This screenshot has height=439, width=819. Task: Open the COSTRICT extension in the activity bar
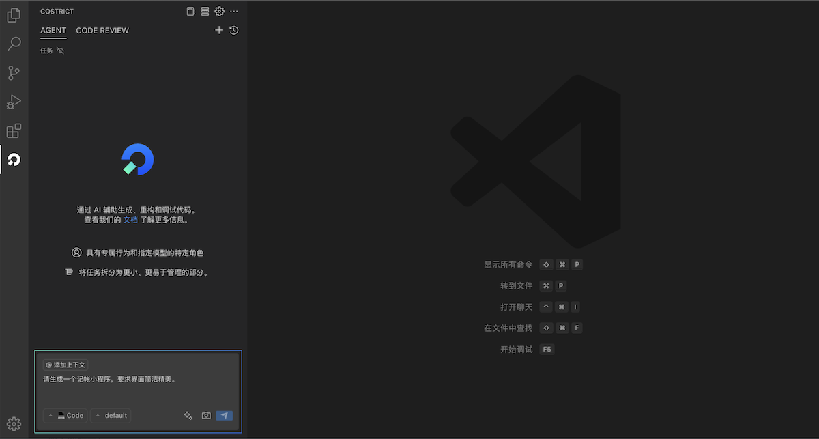(x=14, y=160)
